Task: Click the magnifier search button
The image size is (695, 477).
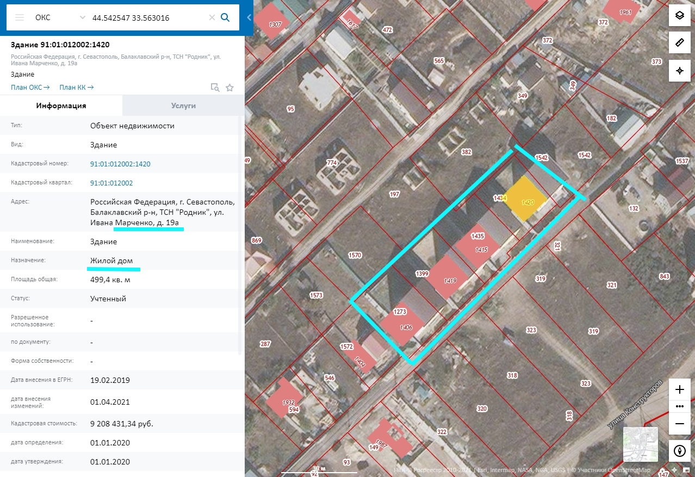Action: click(225, 17)
